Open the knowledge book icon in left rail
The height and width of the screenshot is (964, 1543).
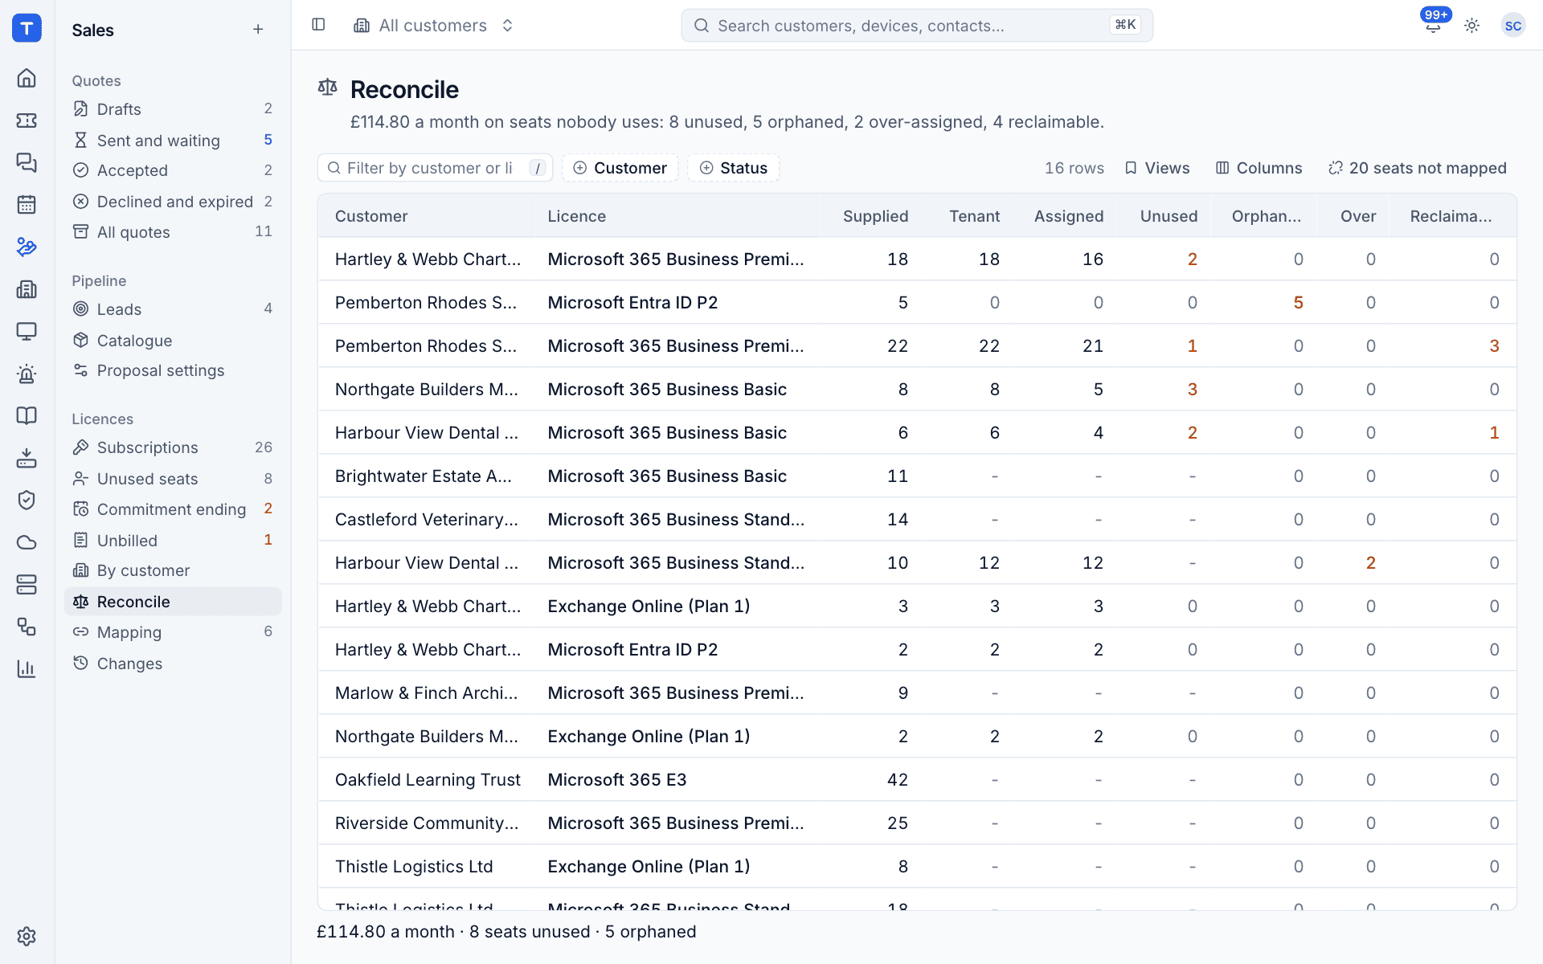point(27,415)
